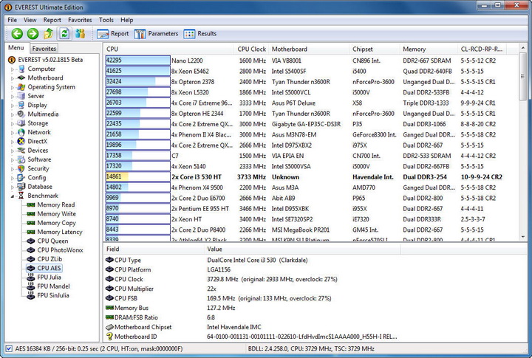This screenshot has width=532, height=358.
Task: Select the Display tree item
Action: coord(38,105)
